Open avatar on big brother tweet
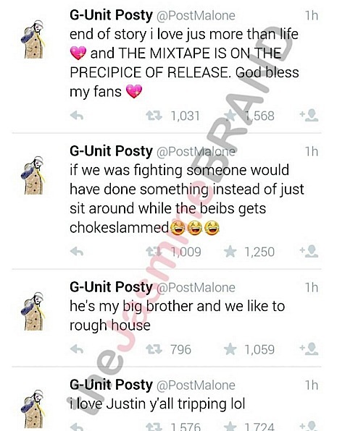 (33, 311)
